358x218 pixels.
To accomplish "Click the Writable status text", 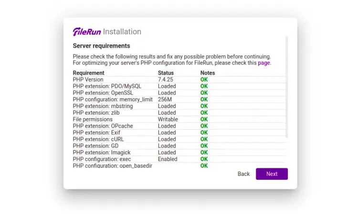I will (x=168, y=120).
